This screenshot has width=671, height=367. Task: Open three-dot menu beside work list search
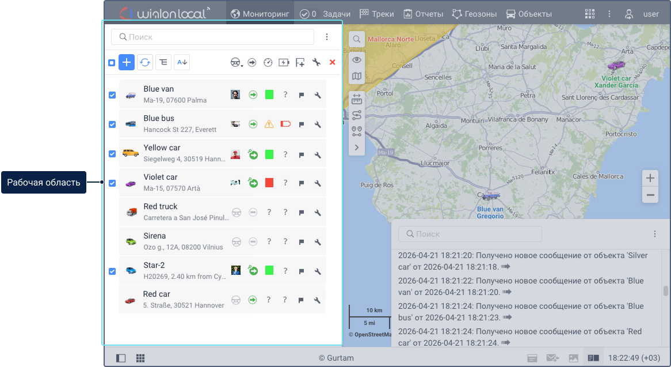pos(327,37)
